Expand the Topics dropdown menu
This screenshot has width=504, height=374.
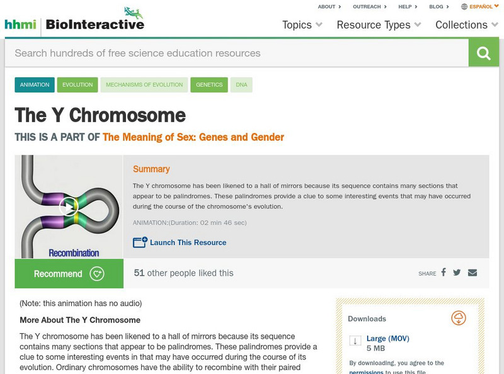point(302,25)
